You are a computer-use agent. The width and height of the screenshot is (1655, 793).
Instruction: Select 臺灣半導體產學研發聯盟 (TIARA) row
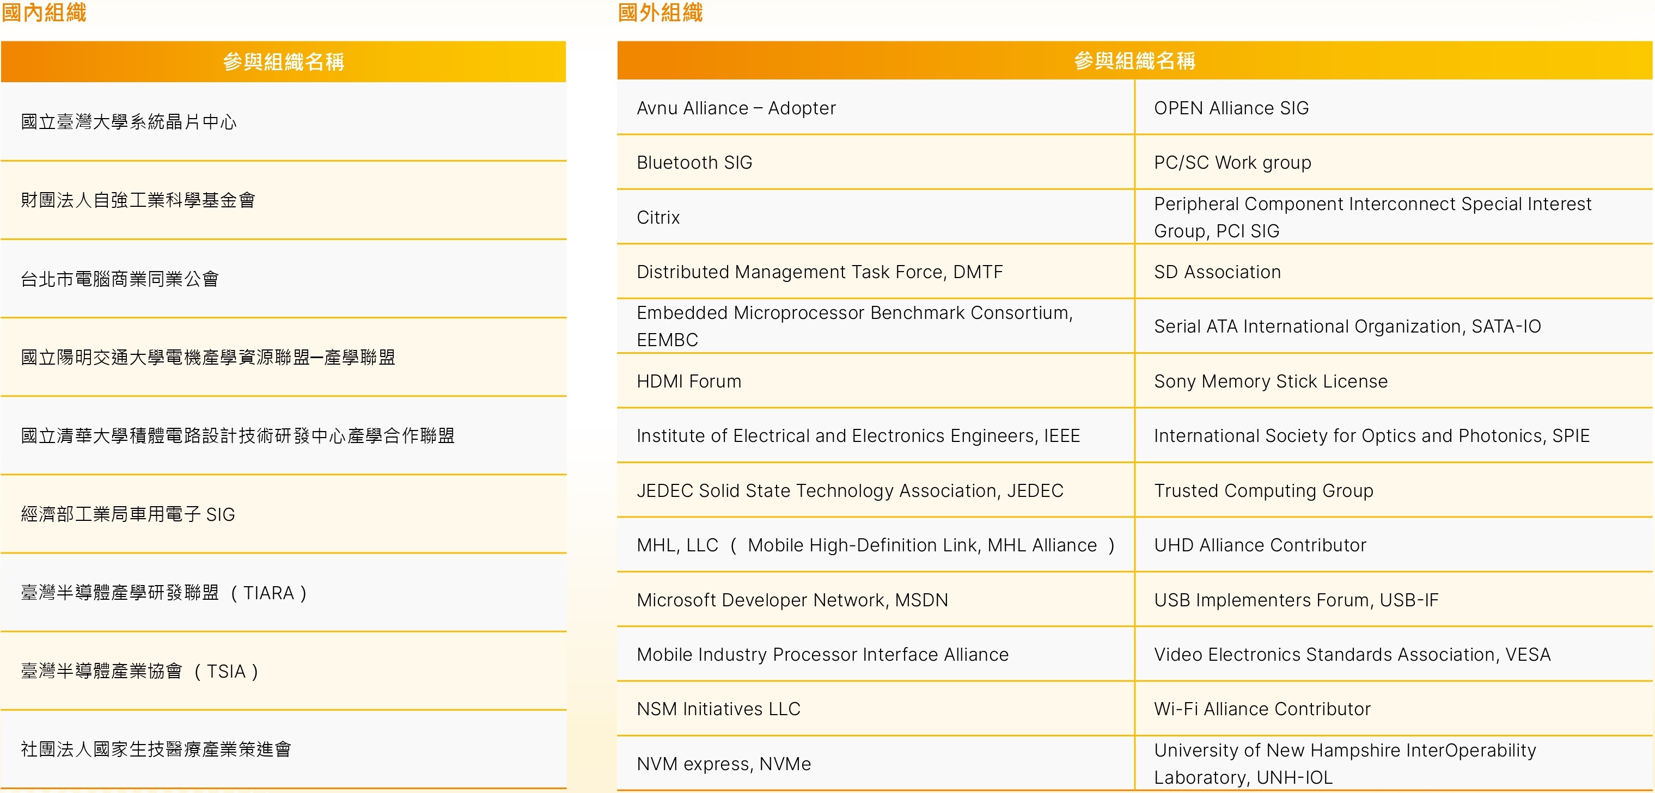283,593
